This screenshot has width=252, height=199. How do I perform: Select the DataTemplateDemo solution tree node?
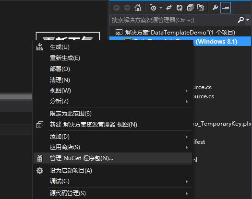click(x=180, y=33)
